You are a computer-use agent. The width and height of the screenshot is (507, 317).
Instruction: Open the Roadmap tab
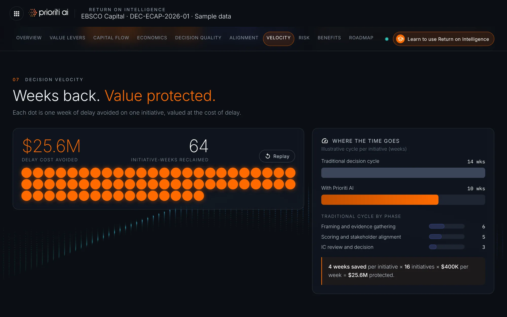361,38
